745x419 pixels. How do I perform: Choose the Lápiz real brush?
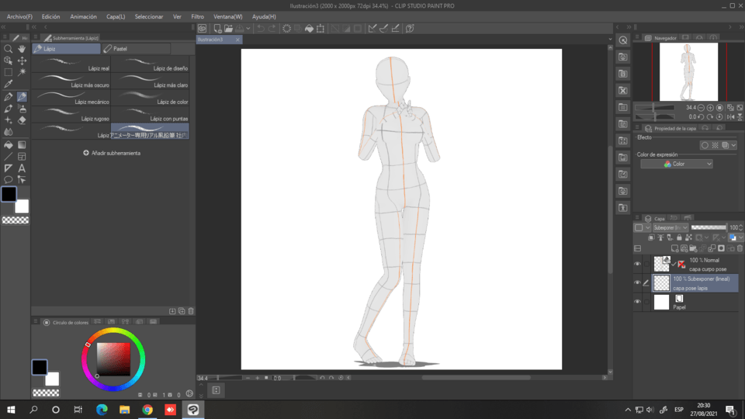point(71,64)
